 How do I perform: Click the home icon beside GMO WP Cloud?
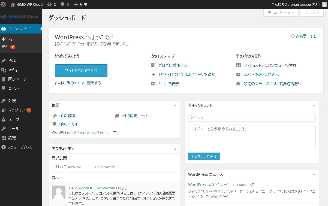click(x=13, y=4)
